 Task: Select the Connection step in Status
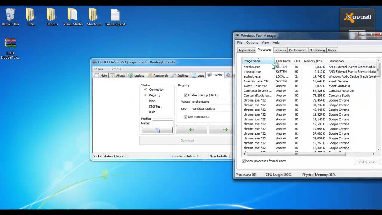pos(157,90)
